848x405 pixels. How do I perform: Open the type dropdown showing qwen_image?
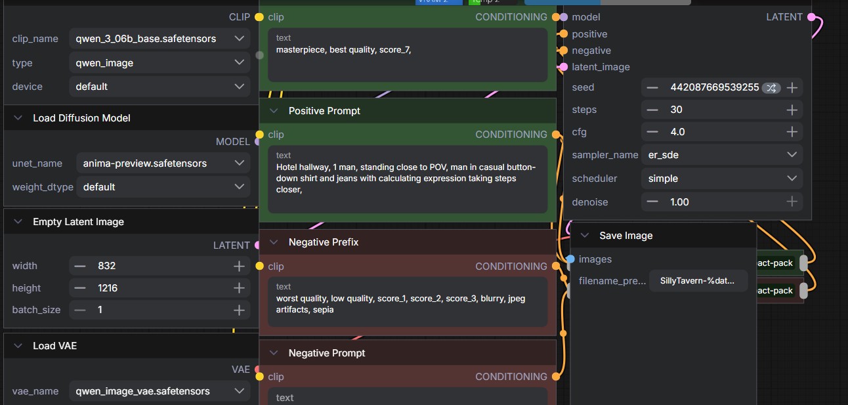(x=159, y=63)
